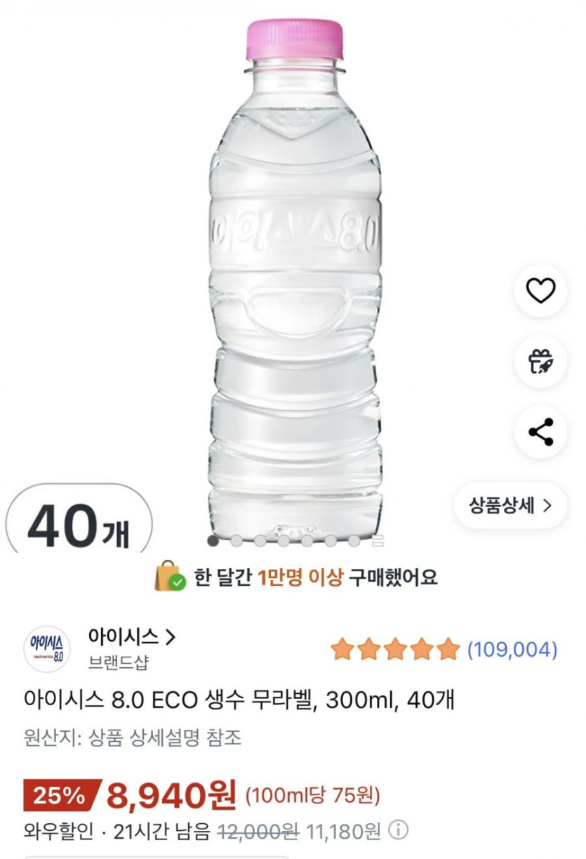Select the first active carousel dot
This screenshot has width=586, height=859.
pyautogui.click(x=213, y=540)
